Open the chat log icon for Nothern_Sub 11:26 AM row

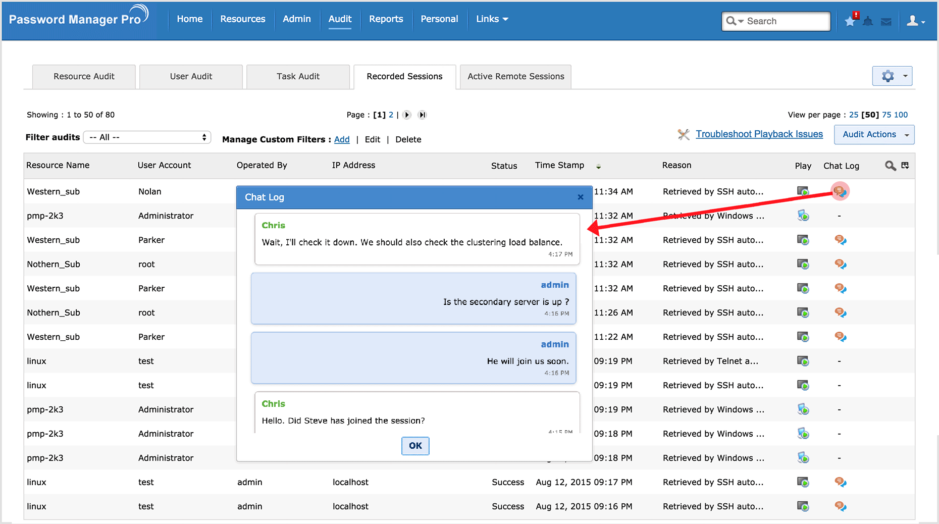(x=840, y=312)
